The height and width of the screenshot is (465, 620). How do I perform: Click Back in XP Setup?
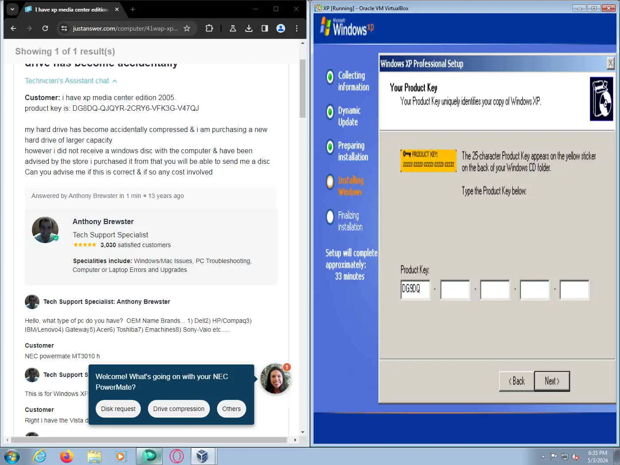(x=517, y=381)
